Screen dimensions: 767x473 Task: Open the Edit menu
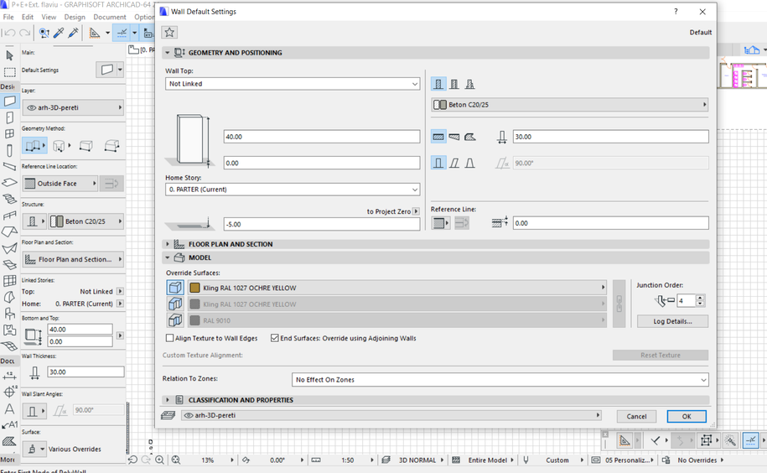tap(28, 17)
